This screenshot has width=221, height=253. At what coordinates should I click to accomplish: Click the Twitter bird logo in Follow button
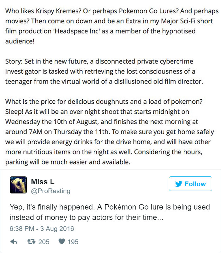[178, 184]
